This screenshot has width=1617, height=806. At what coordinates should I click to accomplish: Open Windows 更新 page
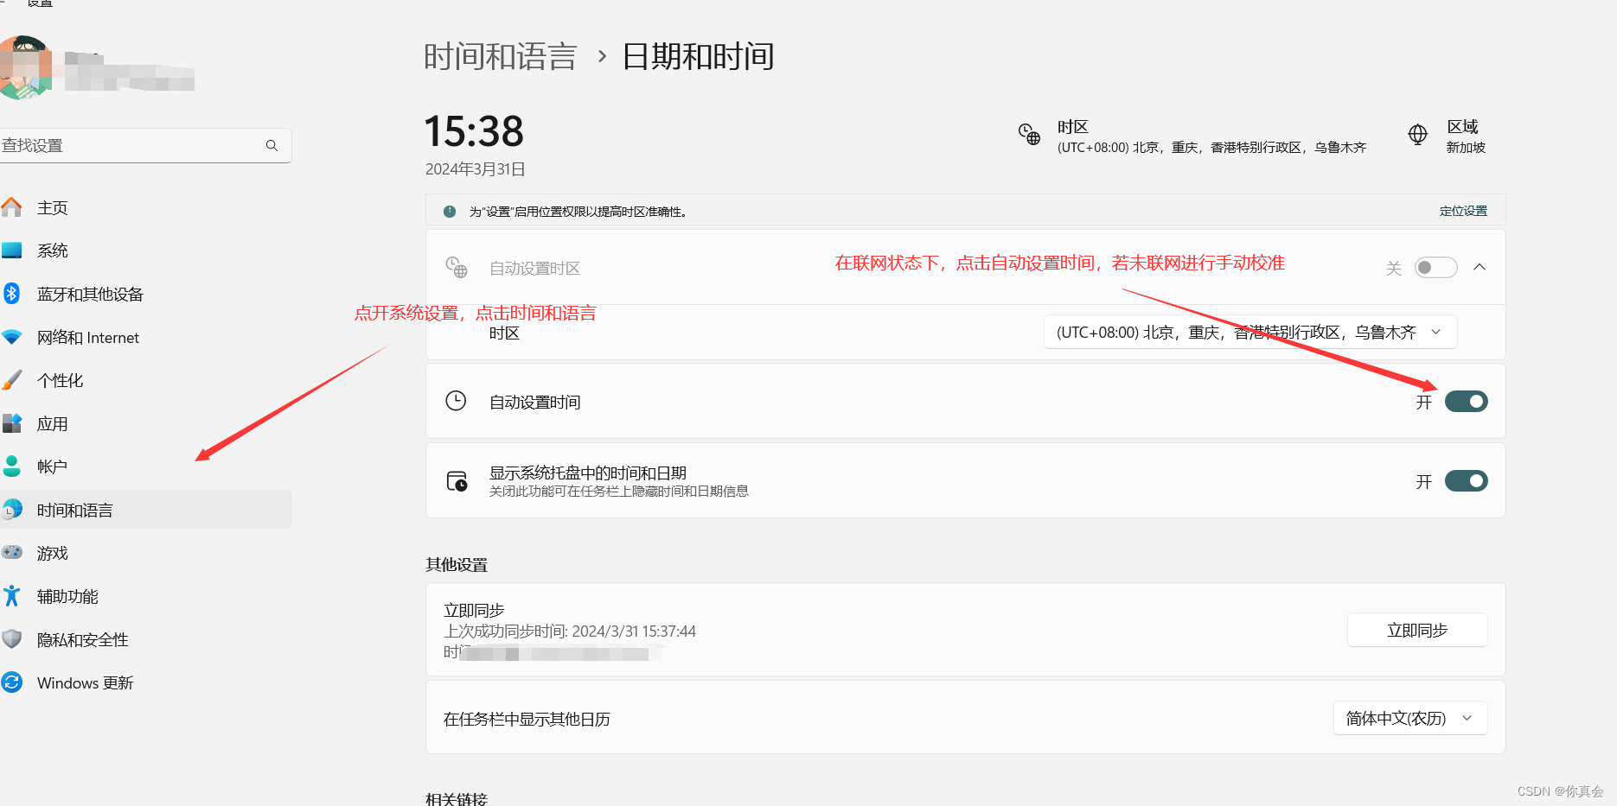(145, 682)
